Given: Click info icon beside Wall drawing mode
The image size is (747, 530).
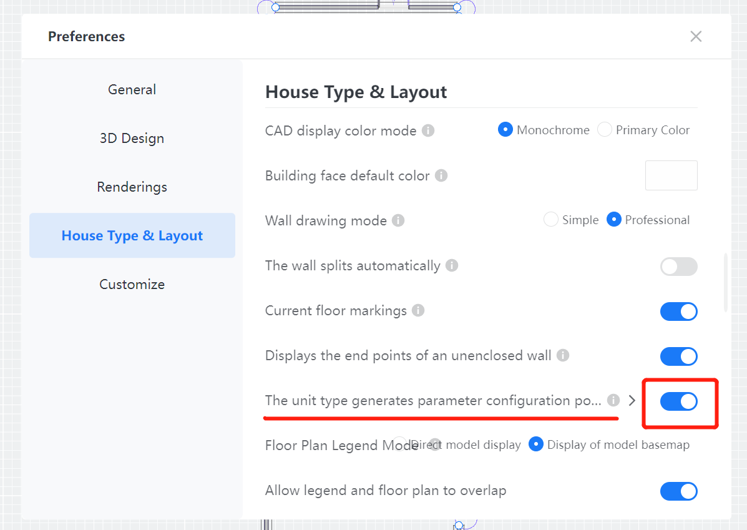Looking at the screenshot, I should coord(398,221).
